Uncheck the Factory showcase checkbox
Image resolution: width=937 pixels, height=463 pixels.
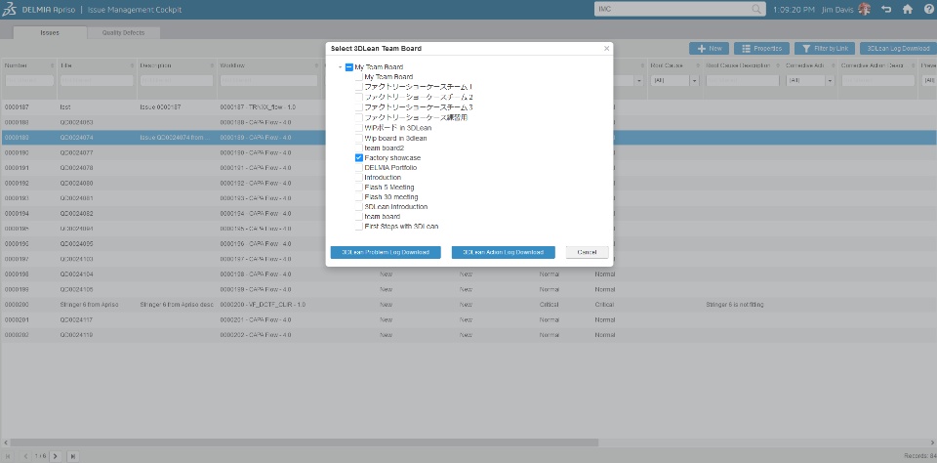(x=358, y=158)
